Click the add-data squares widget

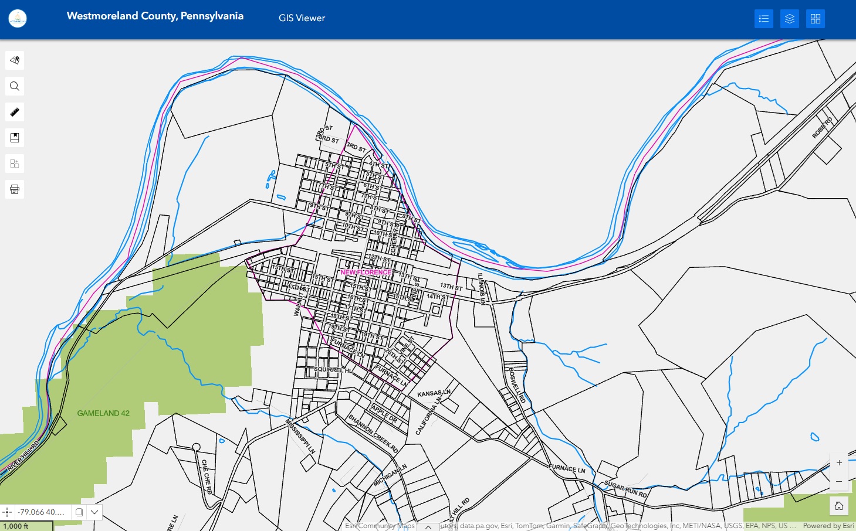click(15, 164)
